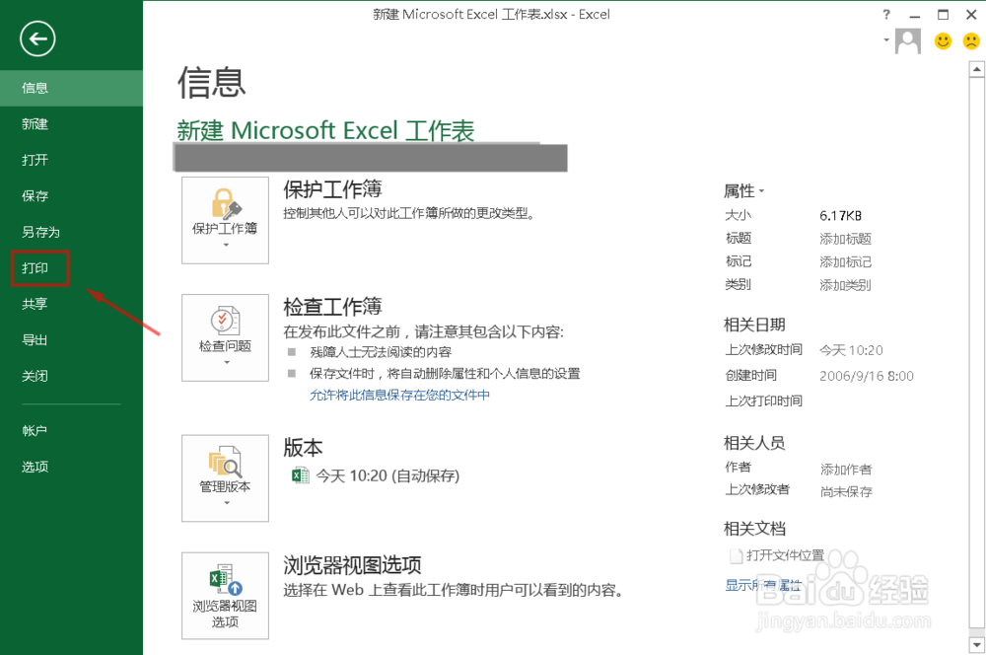Click 添加标记 field to add tags
Screen dimensions: 986x655
(845, 261)
